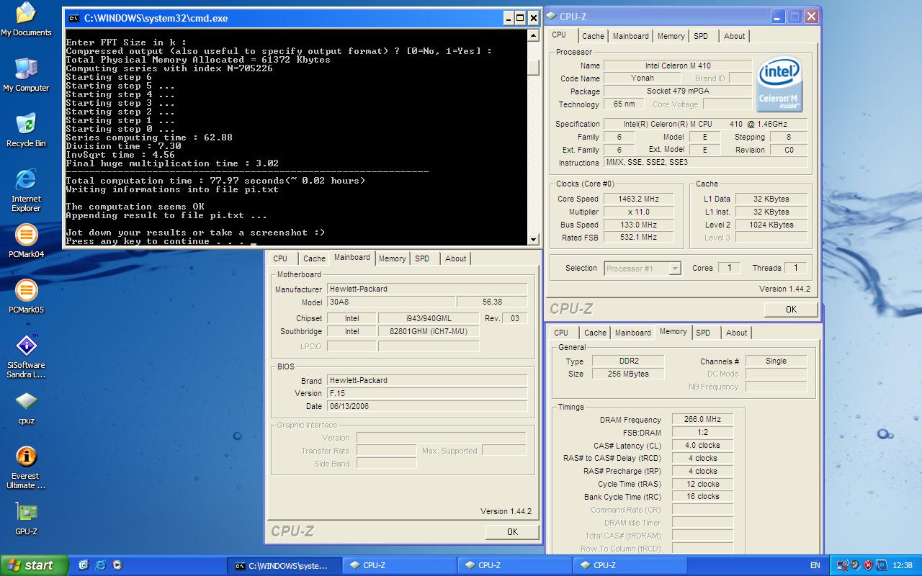Open SPD tab in Hewlett-Packard mainboard window
This screenshot has height=576, width=922.
point(422,258)
